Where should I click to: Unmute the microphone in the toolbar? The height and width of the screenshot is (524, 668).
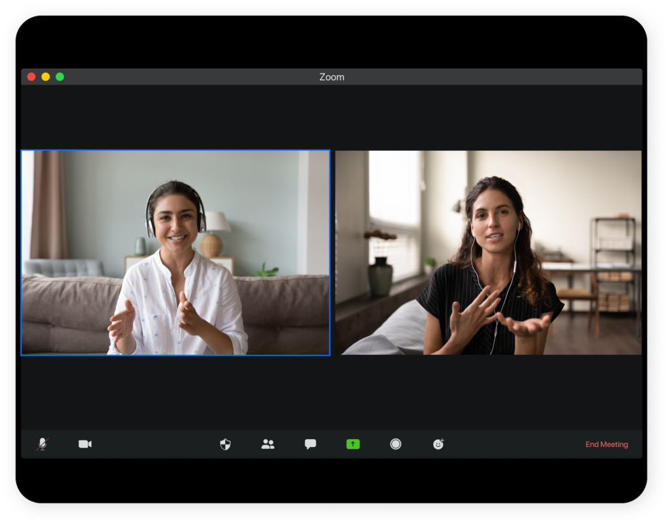(x=42, y=444)
